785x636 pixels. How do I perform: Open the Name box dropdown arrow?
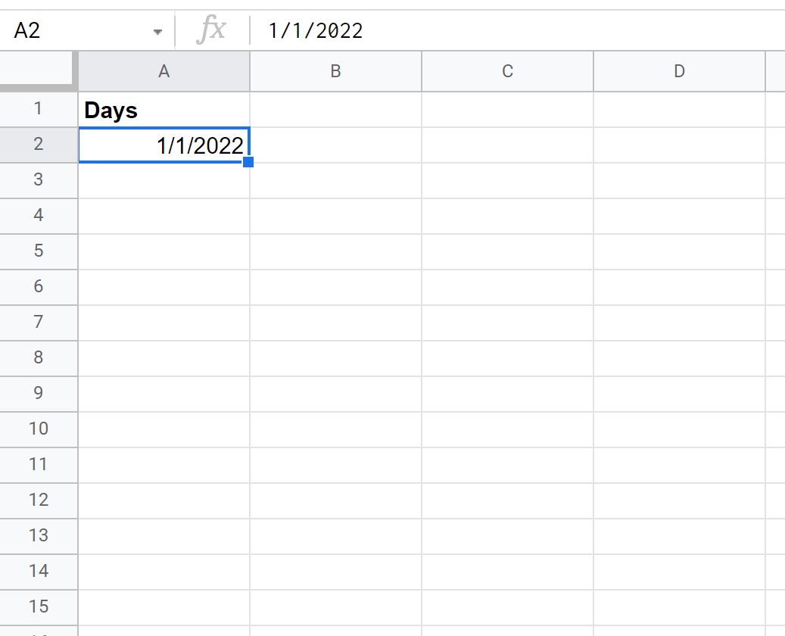coord(157,32)
